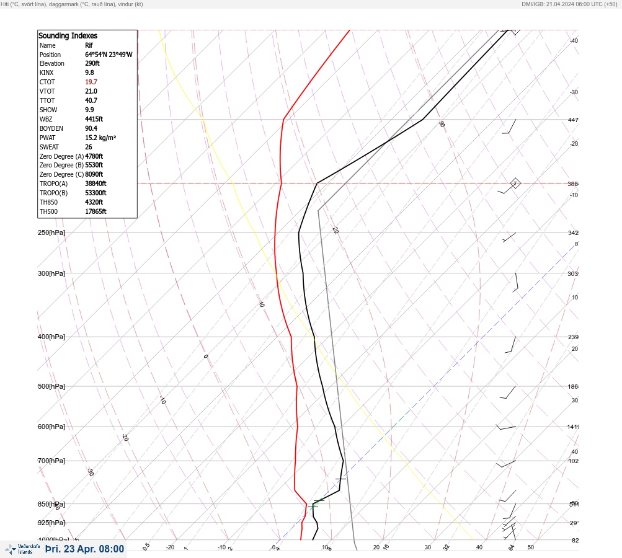Click the TH500 value 17865ft
Image resolution: width=622 pixels, height=558 pixels.
(x=96, y=211)
